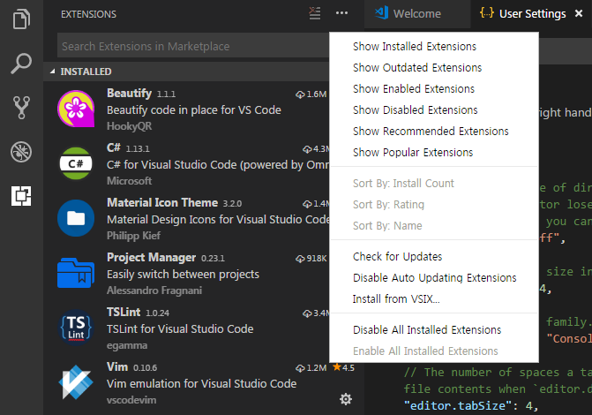
Task: Switch to the Welcome tab
Action: (x=417, y=14)
